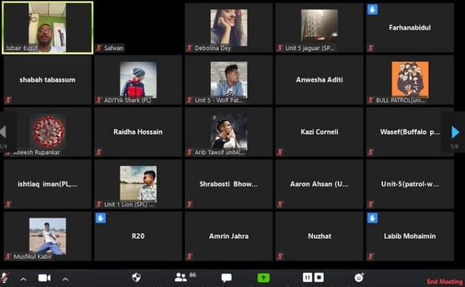Expand the audio options arrow
Viewport: 465px width, 287px height.
click(x=23, y=278)
